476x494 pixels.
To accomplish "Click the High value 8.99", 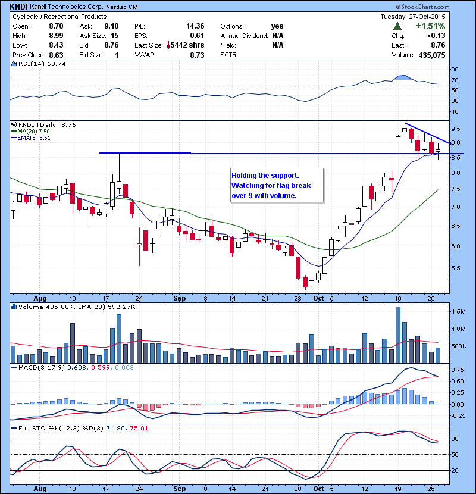I will [x=56, y=36].
